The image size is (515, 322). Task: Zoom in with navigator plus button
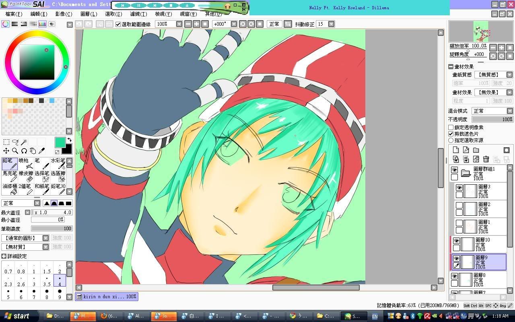point(501,48)
